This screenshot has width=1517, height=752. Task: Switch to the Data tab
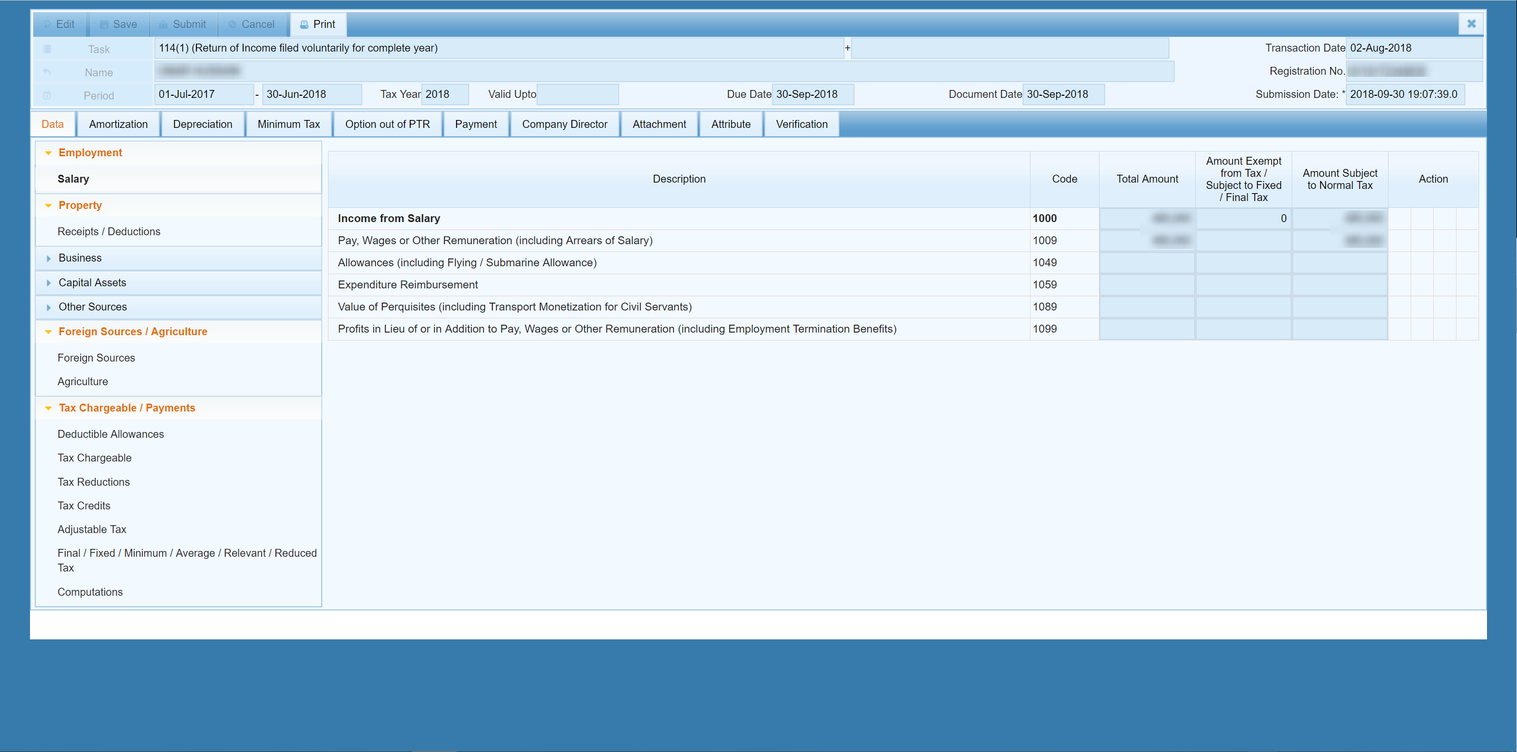pyautogui.click(x=53, y=124)
